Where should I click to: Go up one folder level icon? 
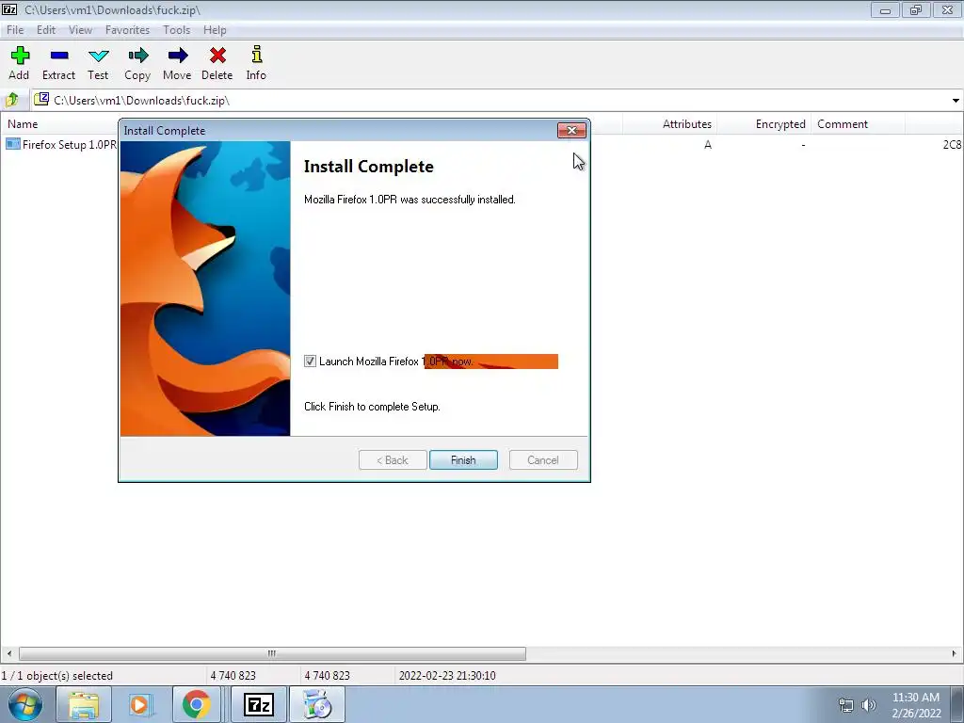[x=11, y=100]
